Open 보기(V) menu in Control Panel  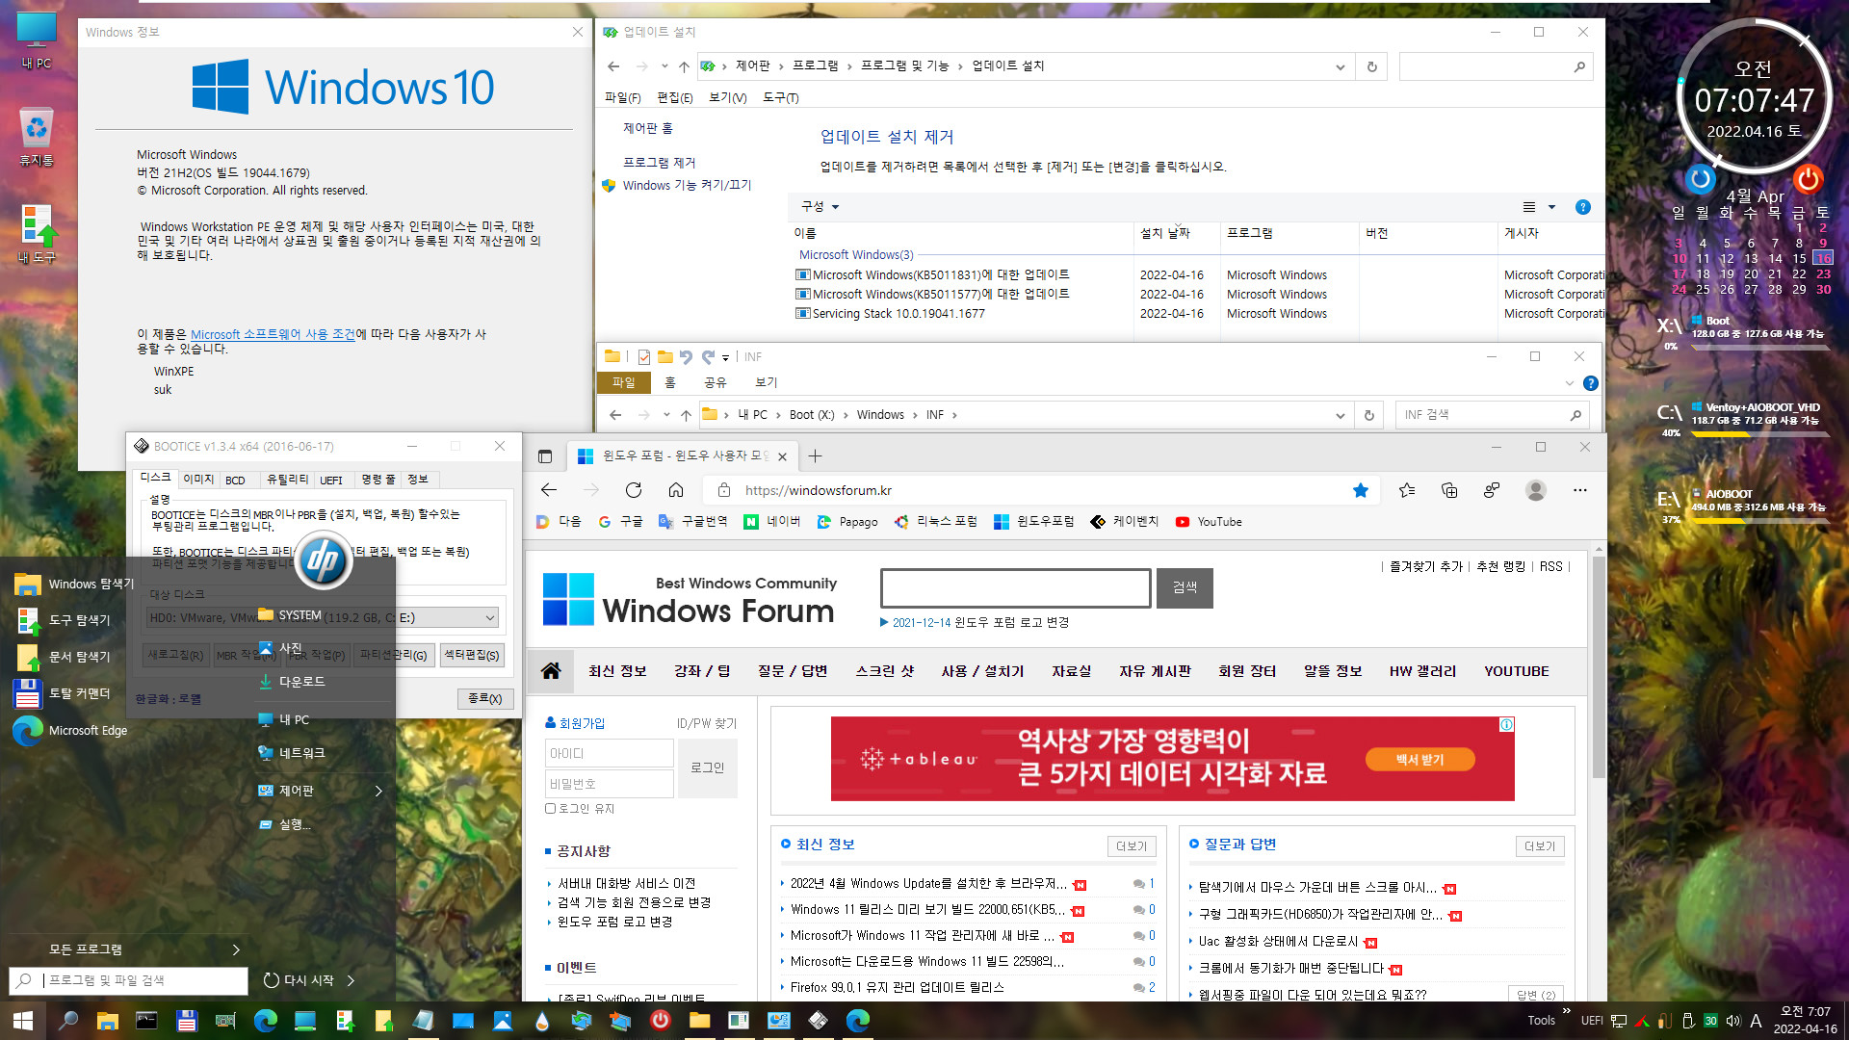727,97
